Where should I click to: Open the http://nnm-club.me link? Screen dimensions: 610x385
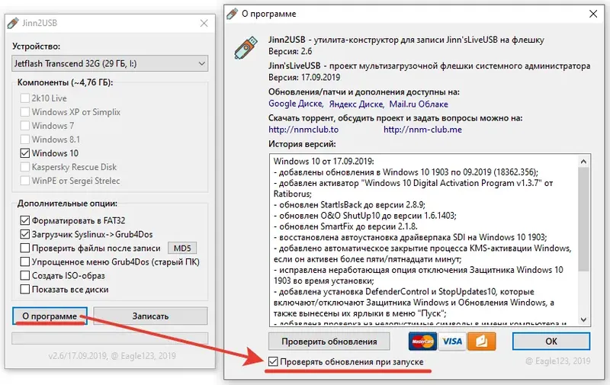(x=423, y=130)
